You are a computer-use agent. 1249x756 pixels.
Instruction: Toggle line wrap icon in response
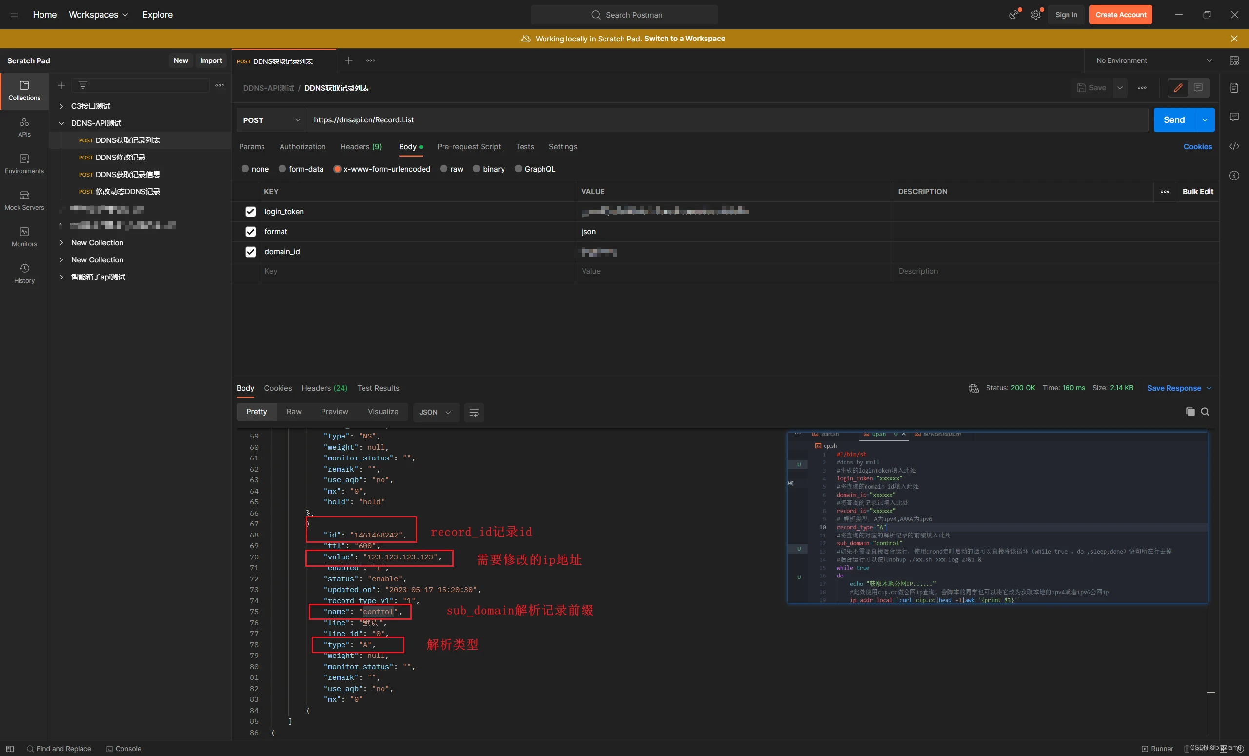point(474,413)
